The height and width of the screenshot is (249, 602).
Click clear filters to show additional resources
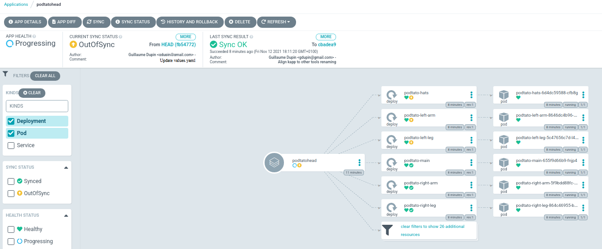click(432, 230)
